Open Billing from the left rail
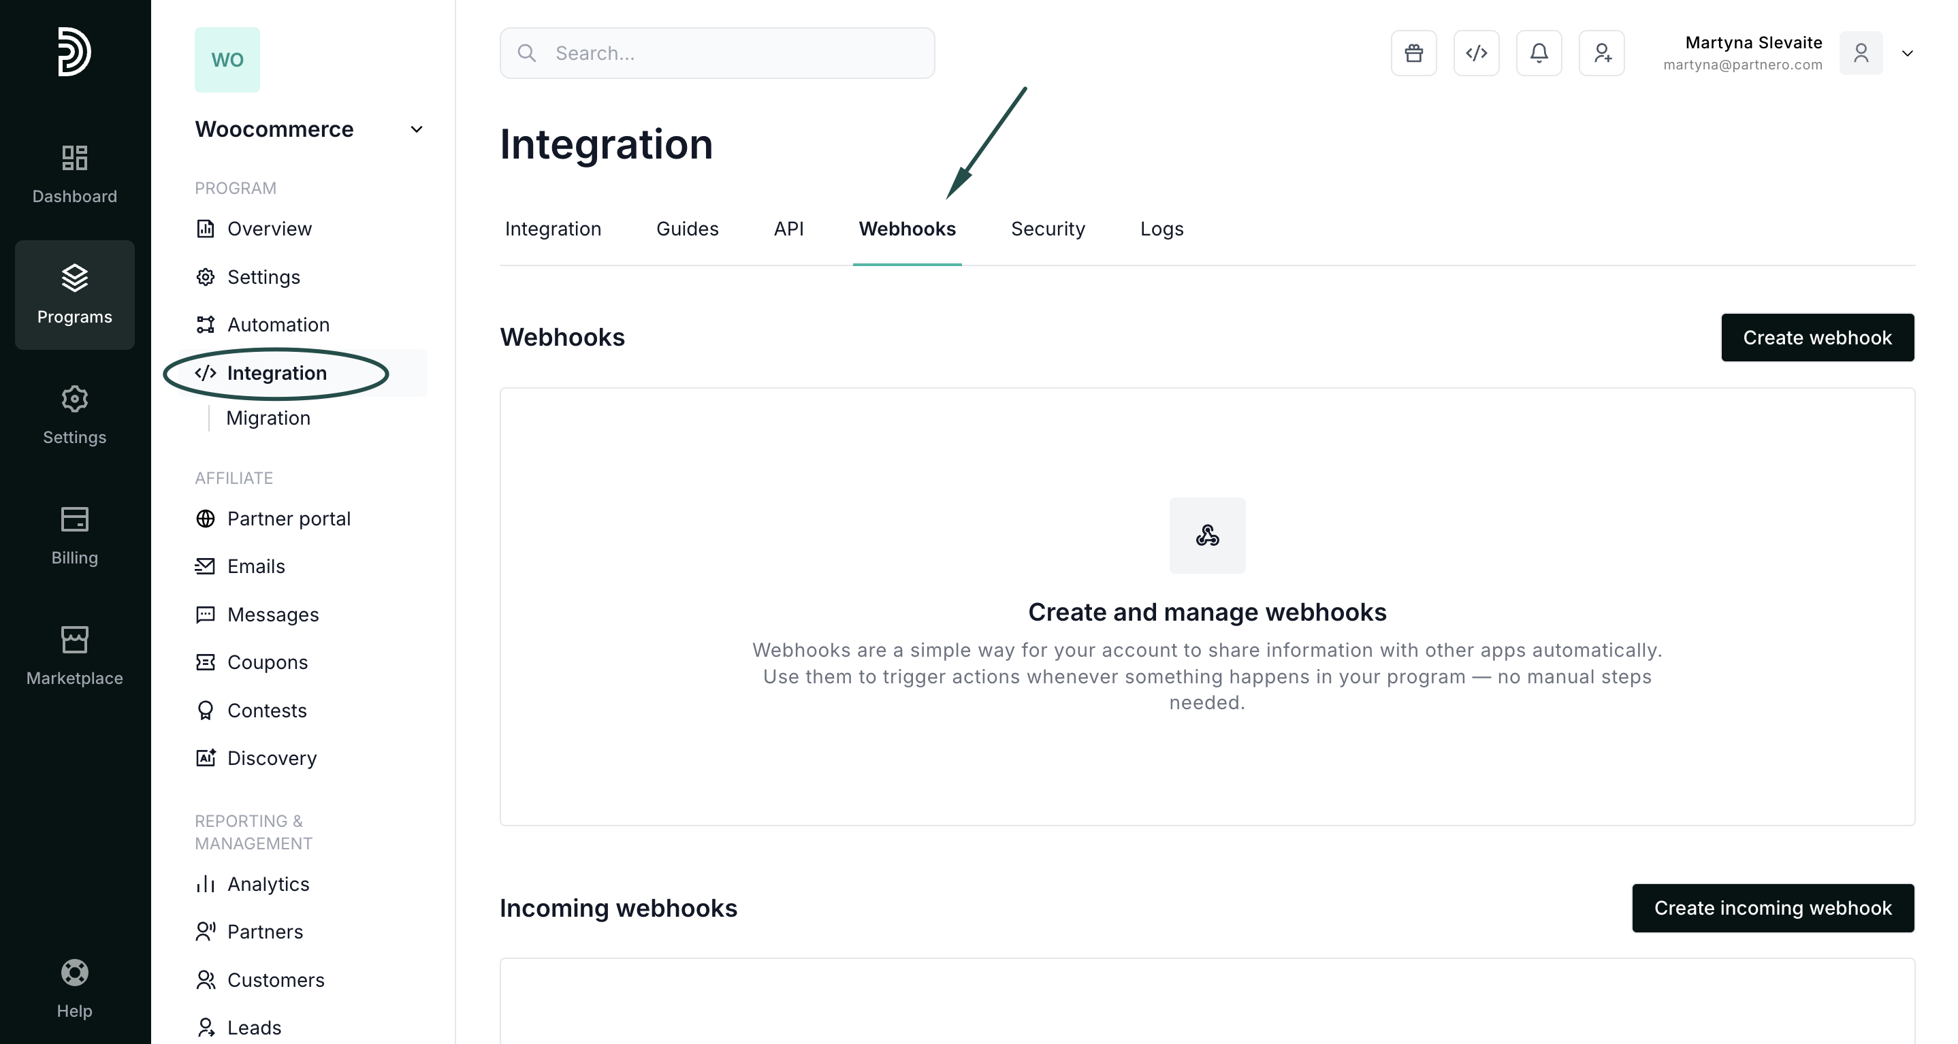Image resolution: width=1958 pixels, height=1044 pixels. 74,536
